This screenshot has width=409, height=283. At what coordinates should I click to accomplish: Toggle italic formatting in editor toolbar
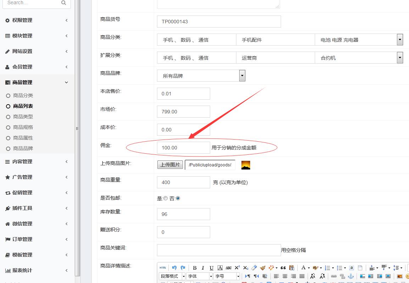[203, 268]
